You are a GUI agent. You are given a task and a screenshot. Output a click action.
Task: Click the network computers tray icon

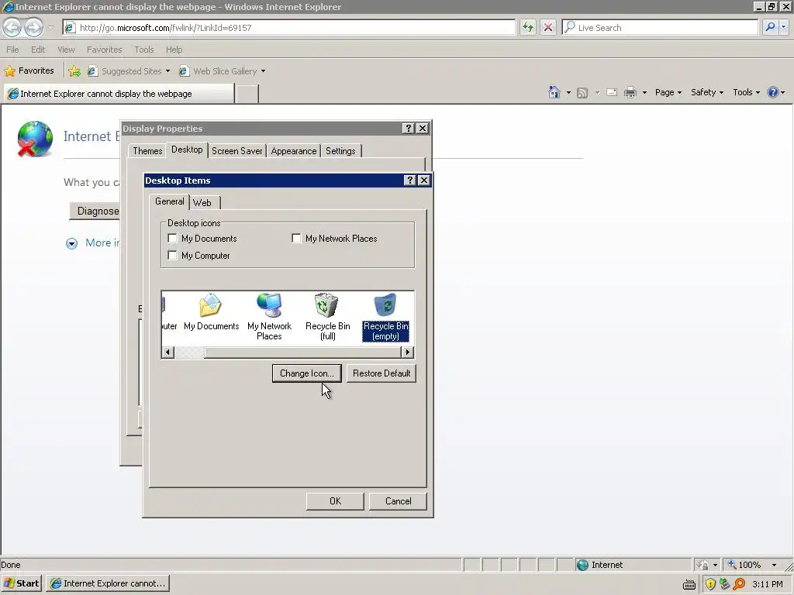tap(725, 584)
